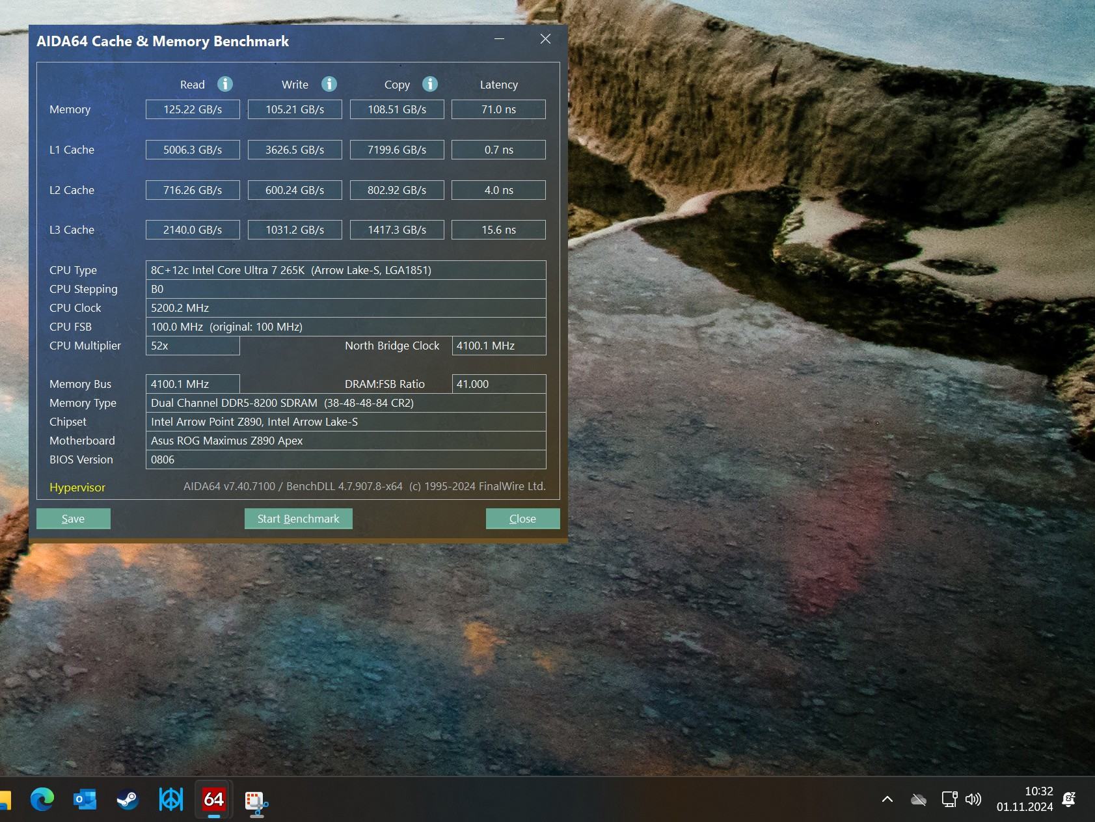Click the yellow Hypervisor label

pos(77,487)
